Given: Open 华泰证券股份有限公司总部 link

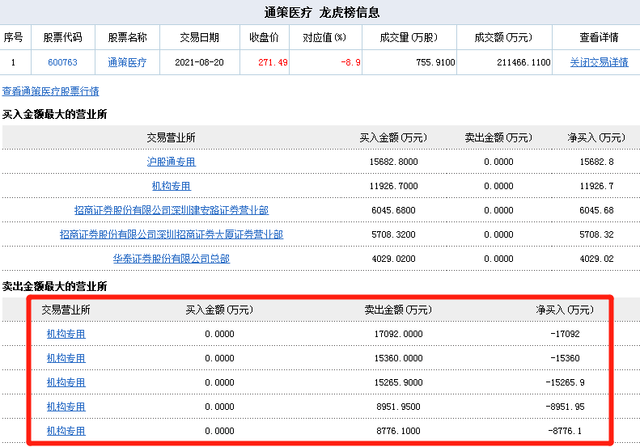Looking at the screenshot, I should (x=172, y=259).
